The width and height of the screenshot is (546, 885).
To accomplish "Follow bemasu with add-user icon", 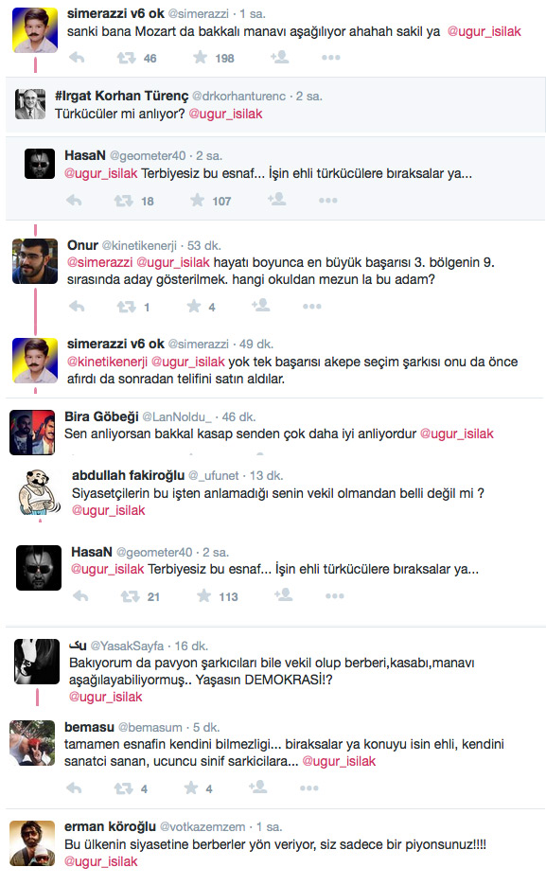I will click(257, 787).
